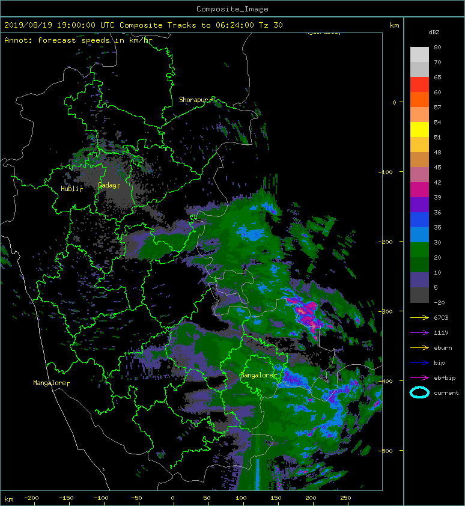This screenshot has width=465, height=506.
Task: Click the eb+bip magenta arrow legend icon
Action: coord(419,377)
